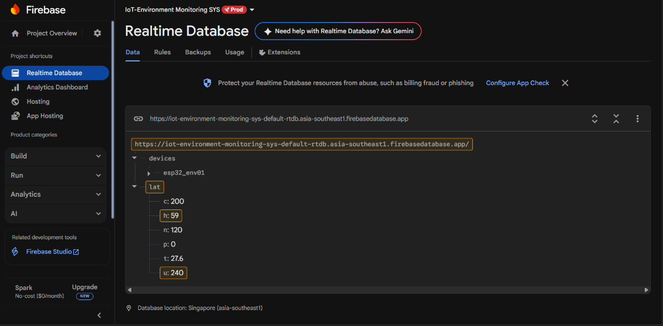This screenshot has height=326, width=663.
Task: Open the project selector dropdown arrow
Action: (252, 10)
